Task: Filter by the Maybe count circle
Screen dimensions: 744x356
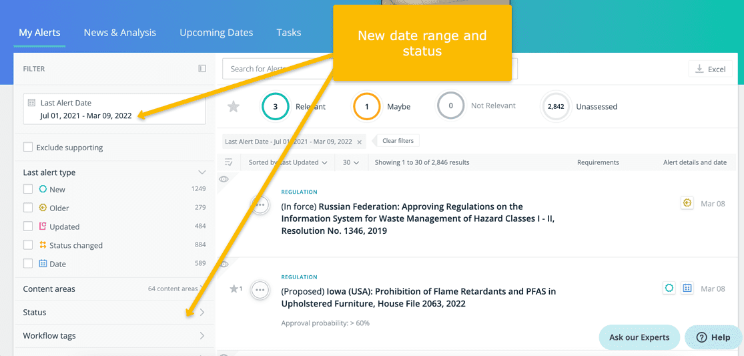Action: [366, 107]
